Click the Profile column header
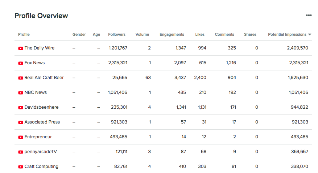The image size is (318, 173). 24,35
